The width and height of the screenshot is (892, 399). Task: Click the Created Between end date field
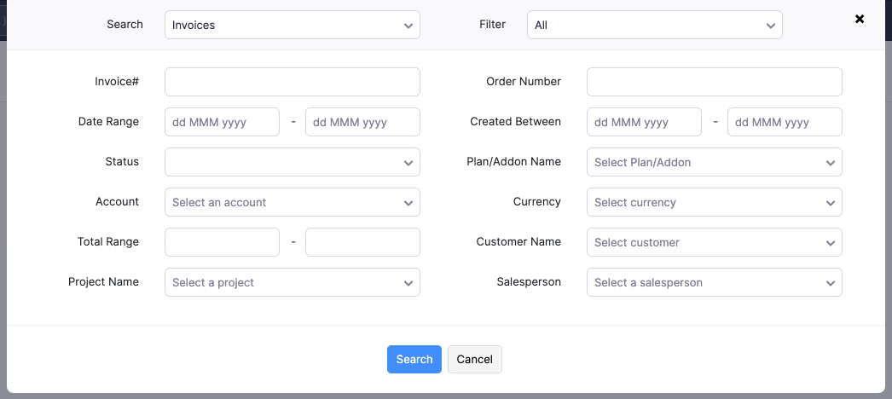[x=785, y=122]
